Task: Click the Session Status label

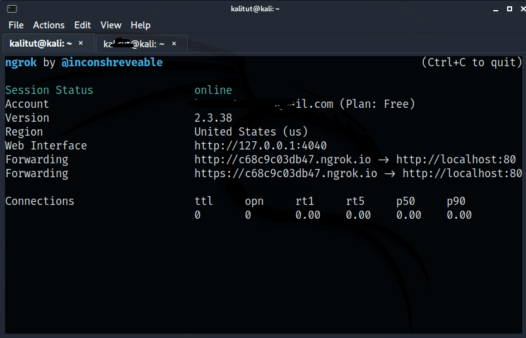Action: coord(49,90)
